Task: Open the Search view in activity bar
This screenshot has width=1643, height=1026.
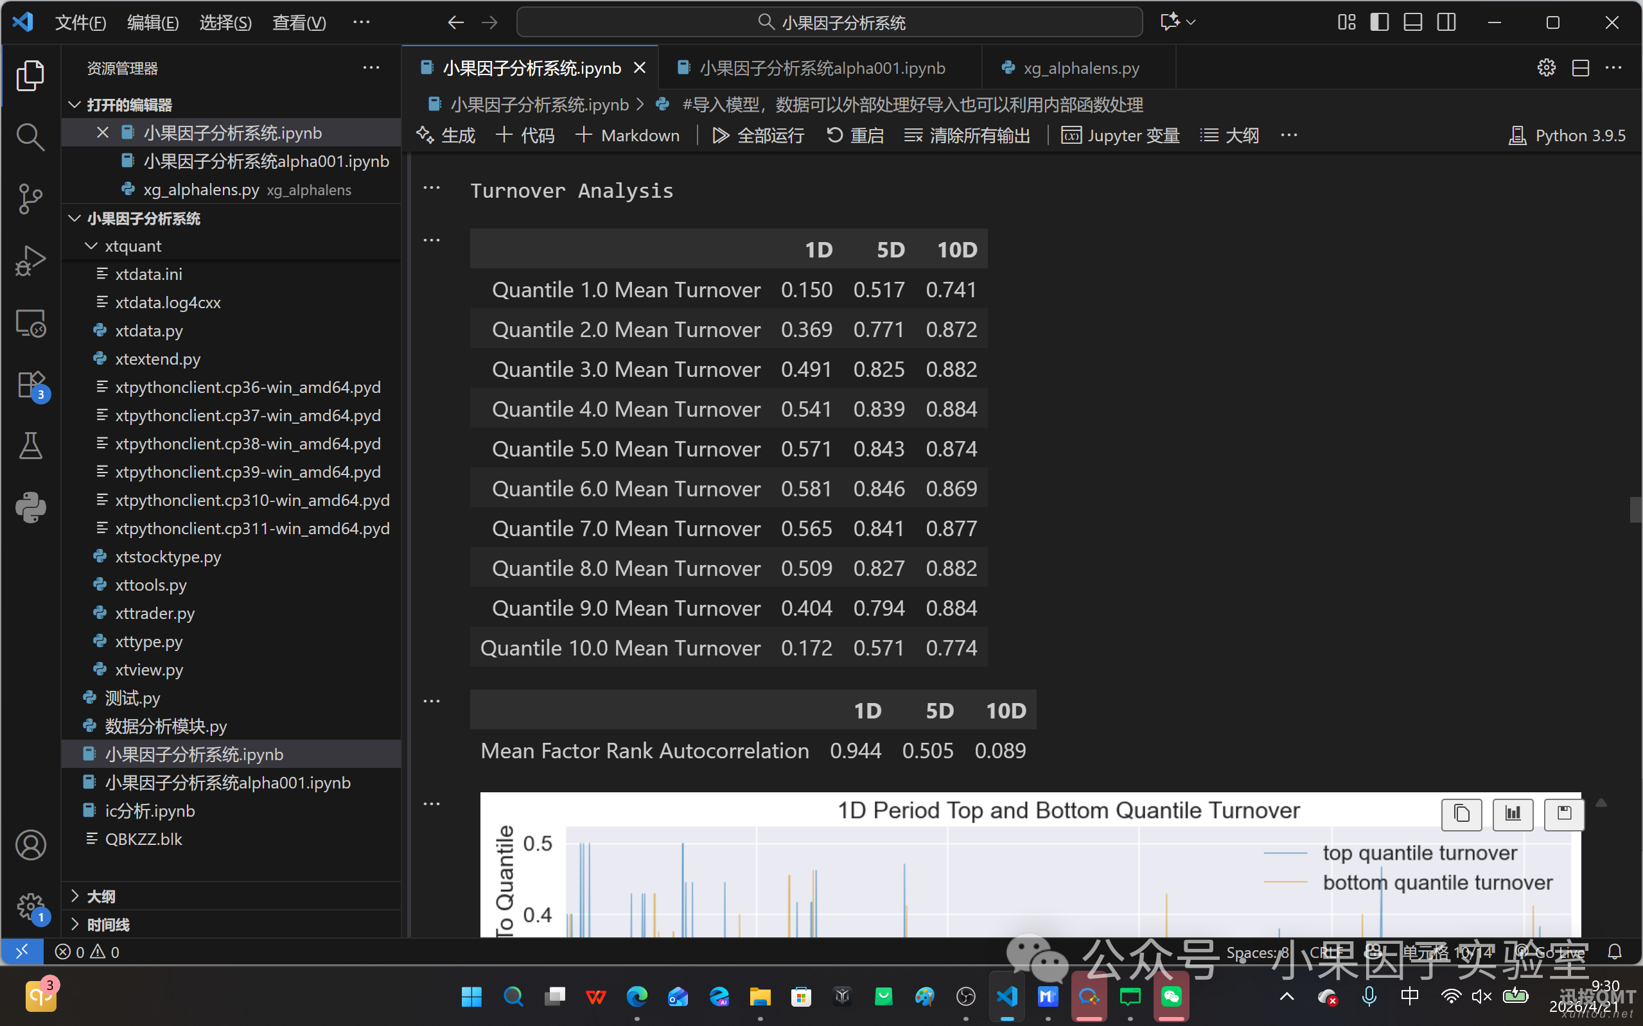Action: (30, 136)
